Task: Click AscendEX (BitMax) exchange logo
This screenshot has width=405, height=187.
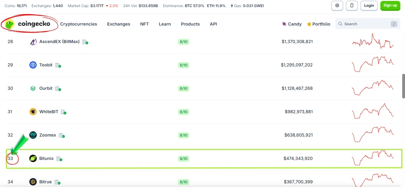Action: coord(33,42)
